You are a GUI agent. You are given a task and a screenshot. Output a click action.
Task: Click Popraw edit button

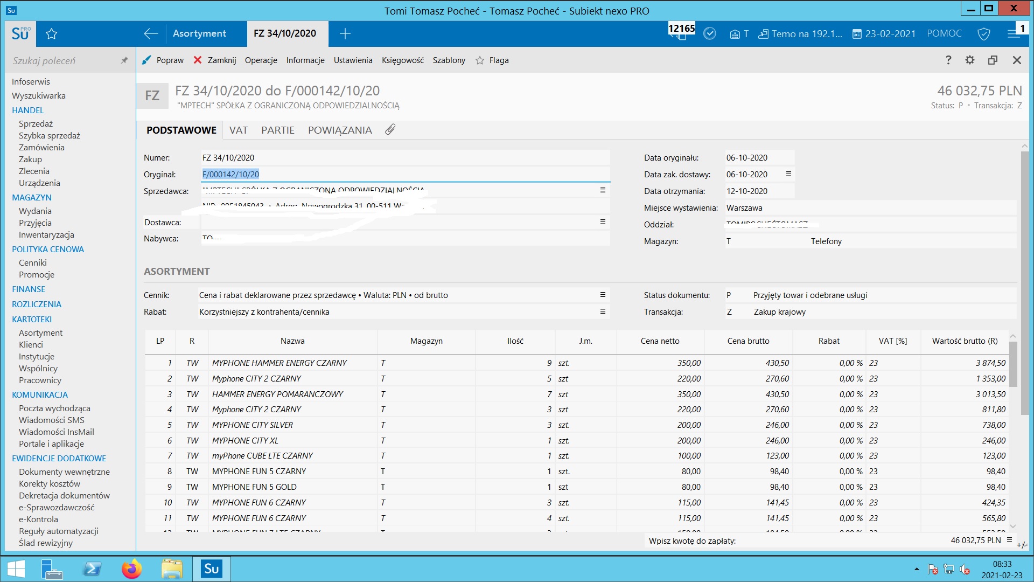click(163, 60)
